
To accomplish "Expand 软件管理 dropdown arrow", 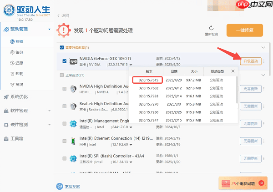I will click(x=50, y=111).
